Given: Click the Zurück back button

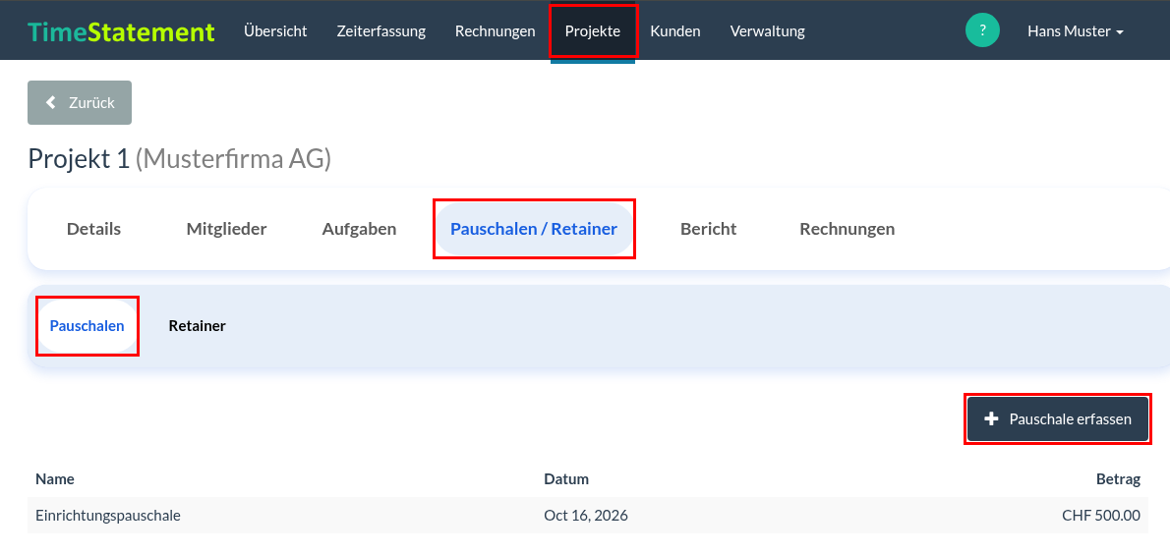Looking at the screenshot, I should 80,103.
